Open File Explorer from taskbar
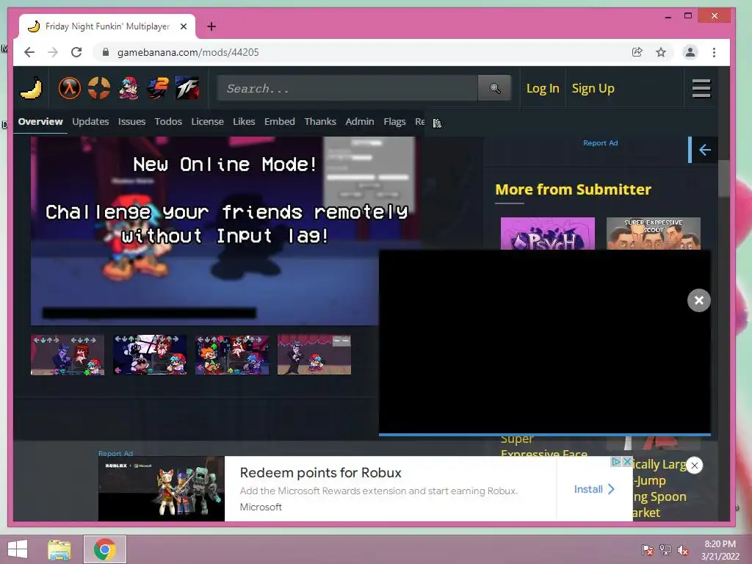 point(59,549)
